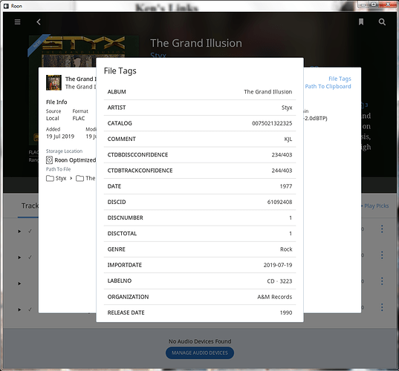Go back with the left arrow

coord(39,22)
